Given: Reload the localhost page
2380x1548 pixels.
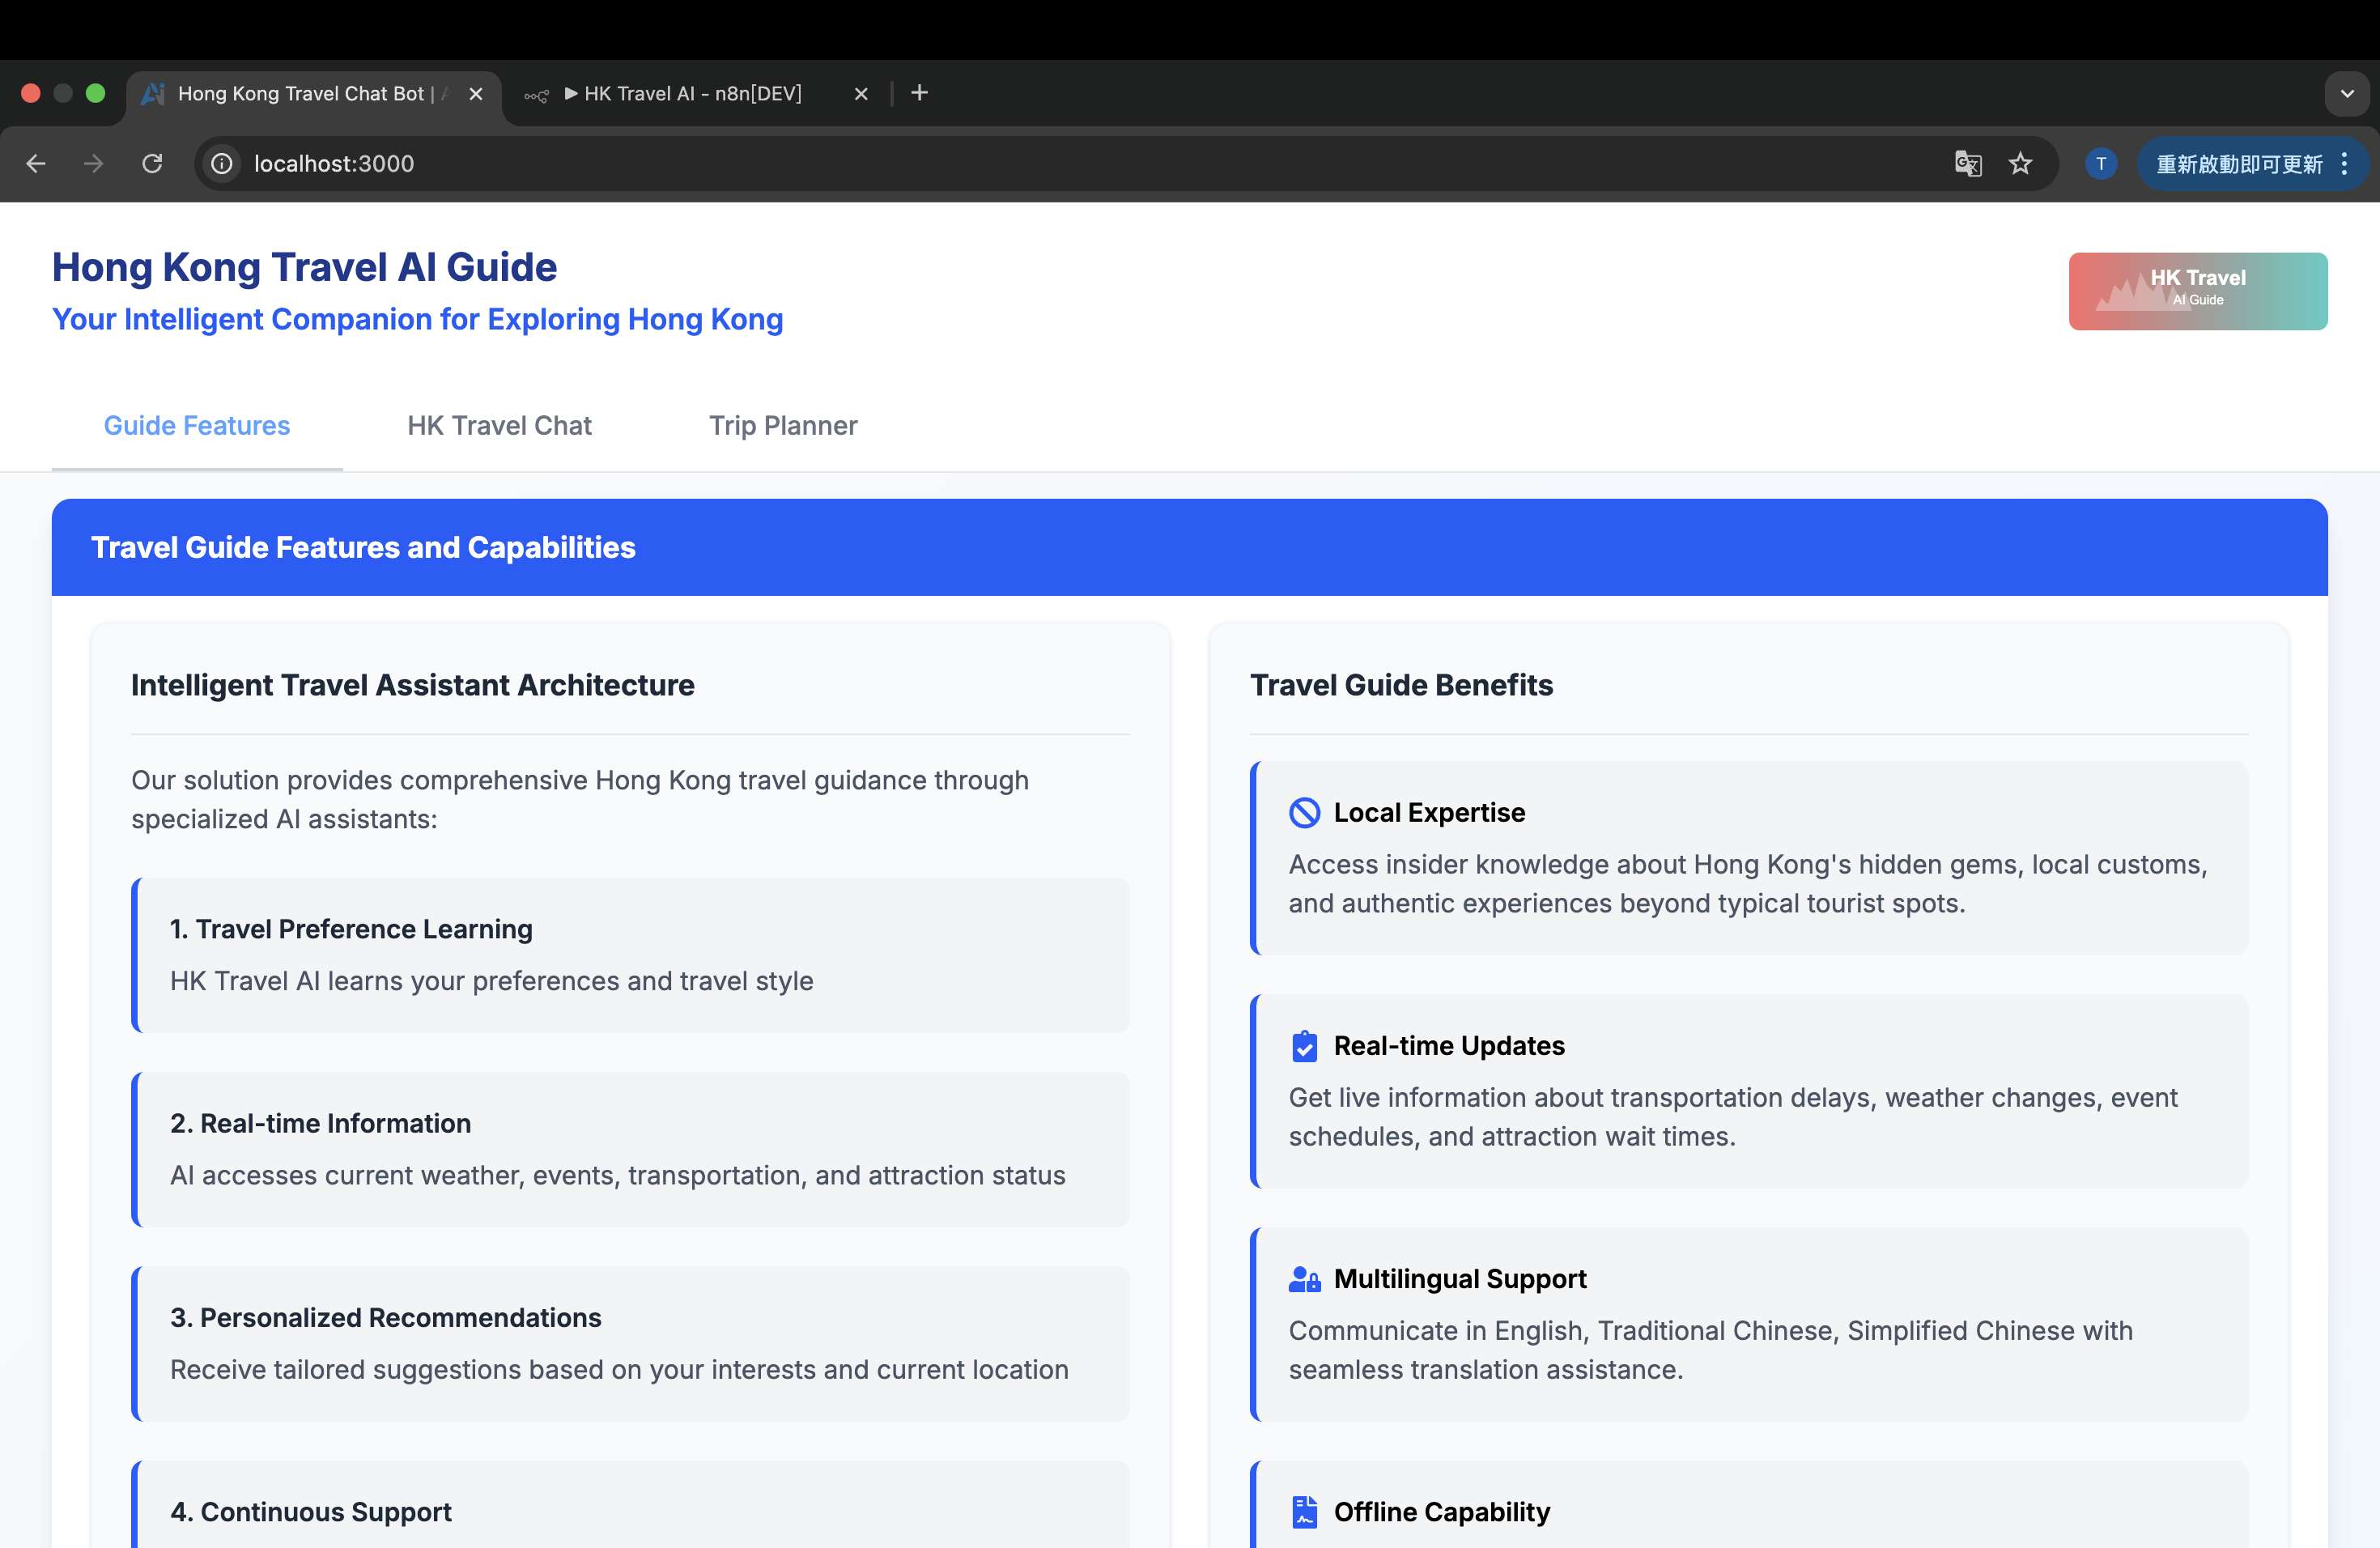Looking at the screenshot, I should click(x=152, y=163).
